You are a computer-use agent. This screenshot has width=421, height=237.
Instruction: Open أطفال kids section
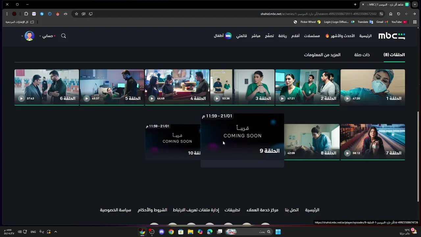[223, 36]
